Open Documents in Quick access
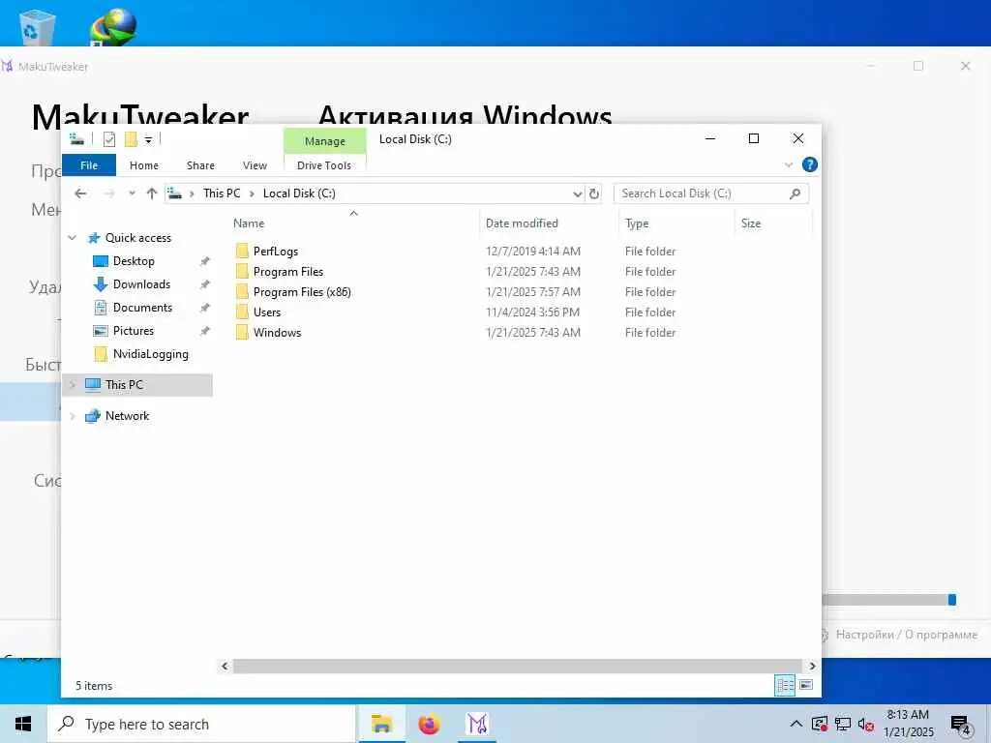Viewport: 991px width, 743px height. pos(142,308)
